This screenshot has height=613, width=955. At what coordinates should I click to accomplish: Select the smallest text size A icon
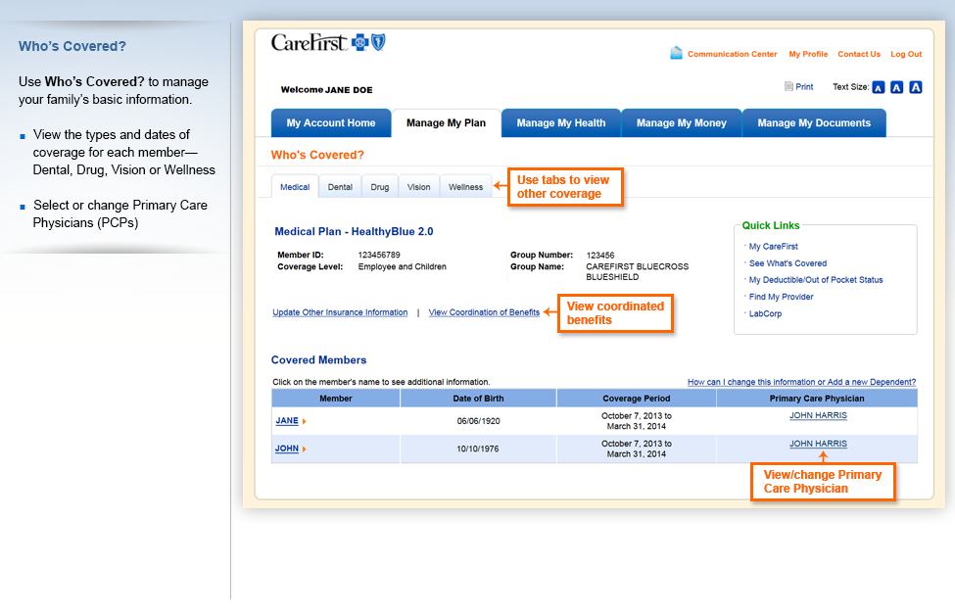tap(879, 88)
